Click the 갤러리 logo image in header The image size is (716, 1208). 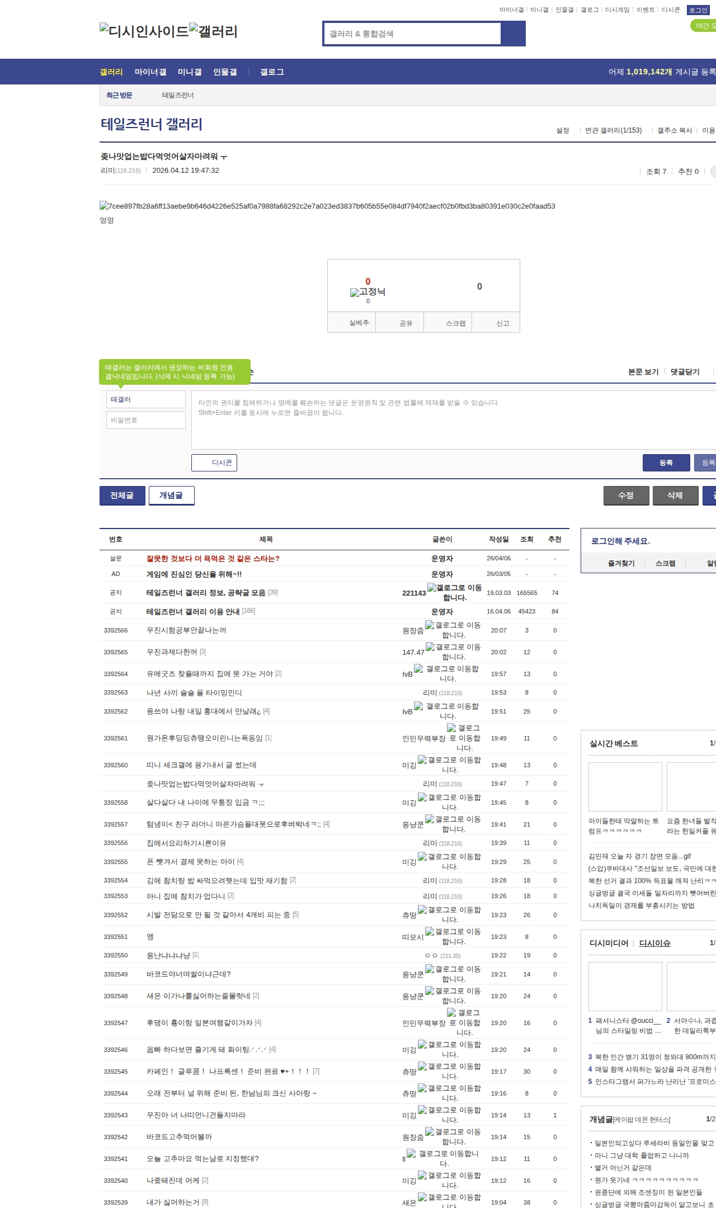tap(213, 31)
